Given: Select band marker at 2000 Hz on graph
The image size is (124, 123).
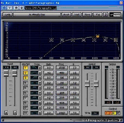Looking at the screenshot, I should click(x=83, y=40).
